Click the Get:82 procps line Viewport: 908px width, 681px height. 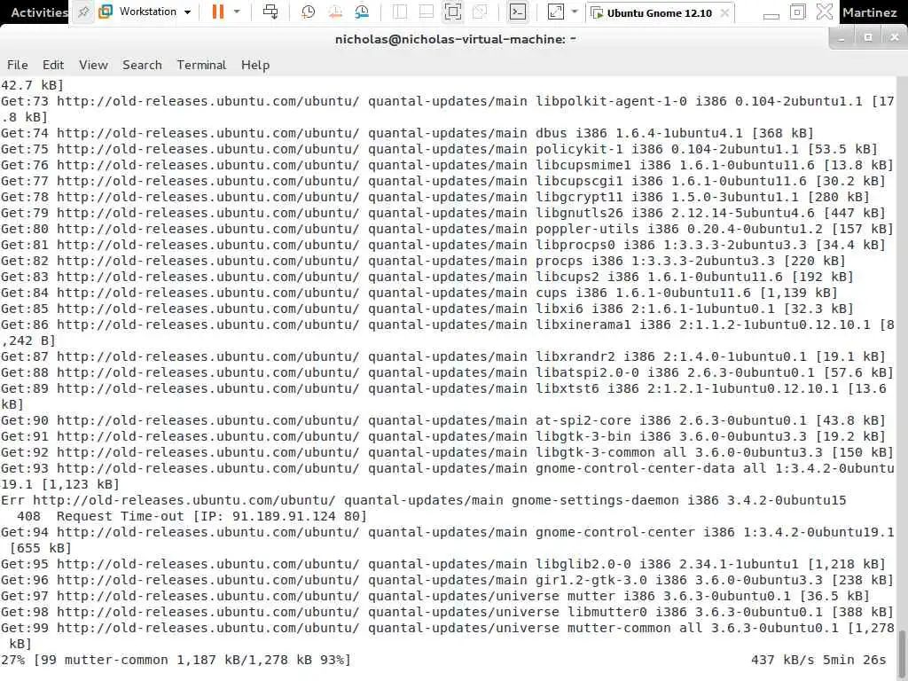click(423, 261)
